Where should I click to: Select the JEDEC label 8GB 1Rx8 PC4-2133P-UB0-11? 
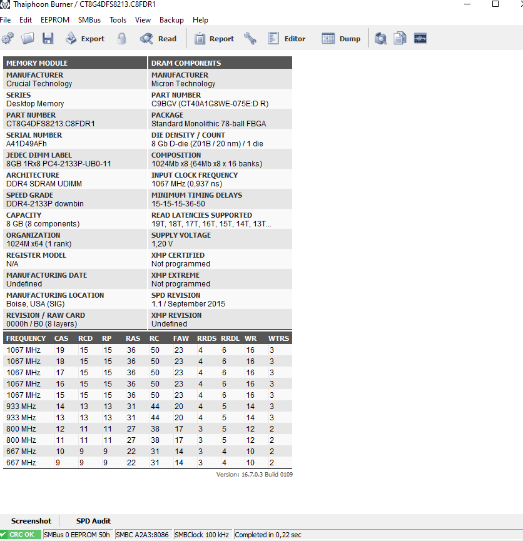pyautogui.click(x=59, y=163)
